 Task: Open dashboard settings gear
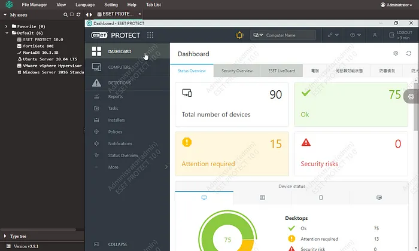tap(396, 53)
